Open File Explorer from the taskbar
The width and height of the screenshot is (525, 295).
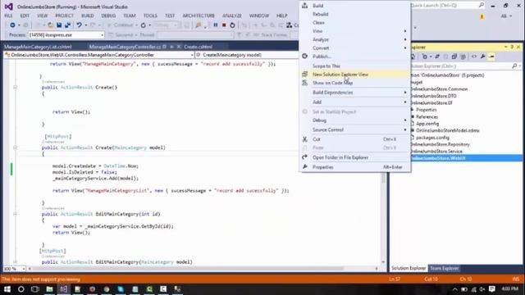[49, 289]
